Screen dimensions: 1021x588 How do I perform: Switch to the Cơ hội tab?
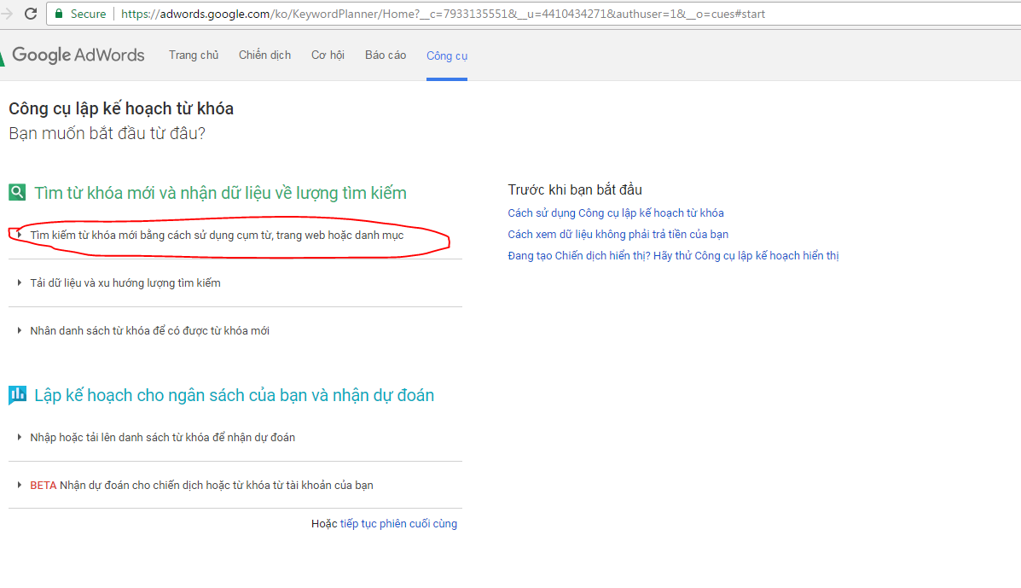[328, 55]
